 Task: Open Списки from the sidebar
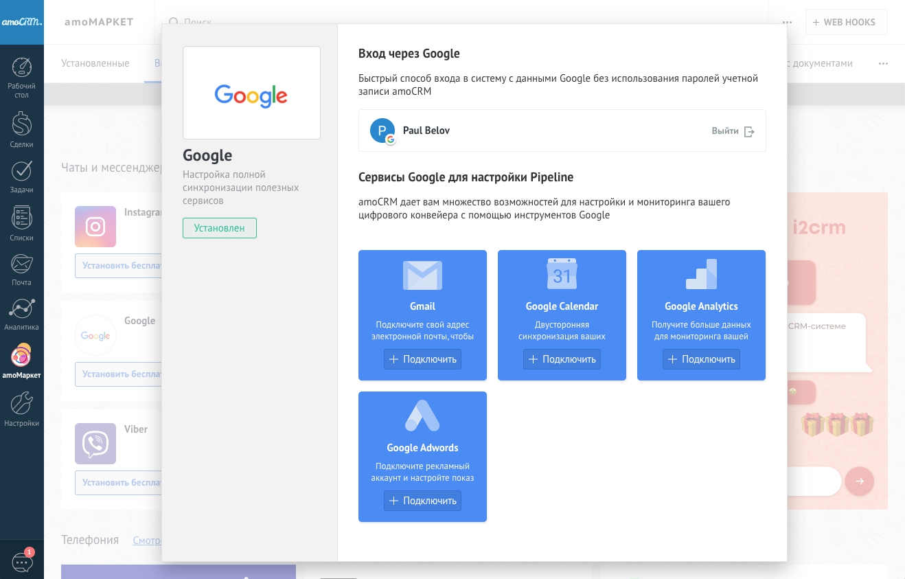[x=21, y=223]
